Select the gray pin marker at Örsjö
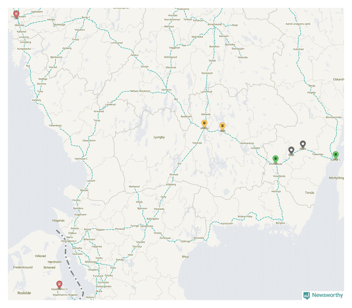 [291, 150]
